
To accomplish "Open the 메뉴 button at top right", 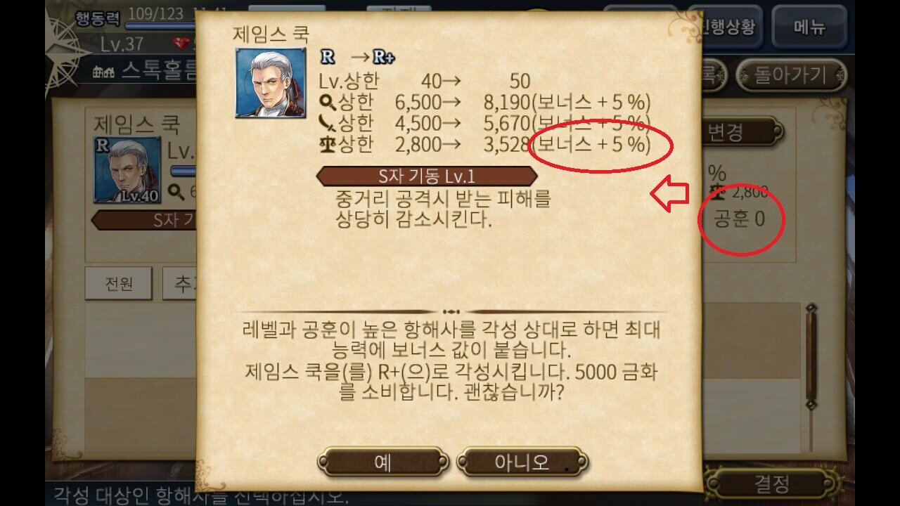I will tap(809, 27).
